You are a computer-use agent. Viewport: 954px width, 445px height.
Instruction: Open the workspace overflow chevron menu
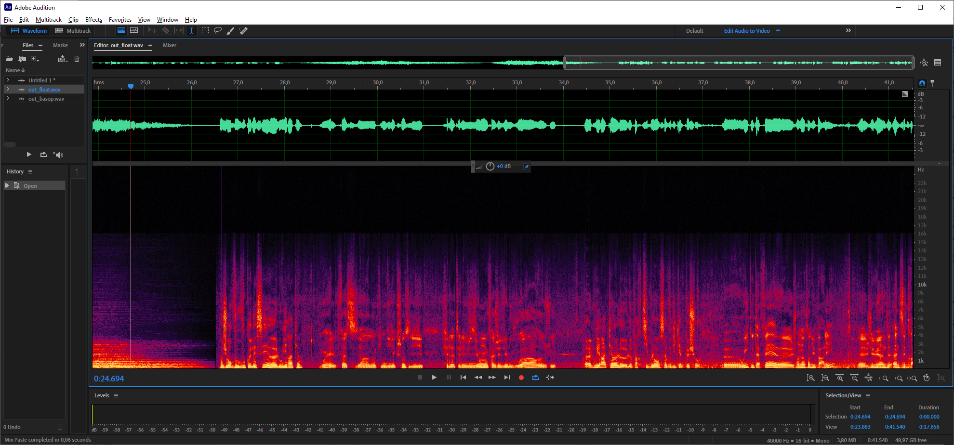848,30
